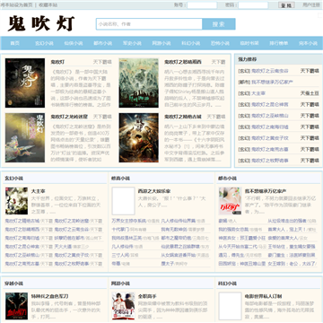The width and height of the screenshot is (323, 323).
Task: Open the 都市小说 navigation tab
Action: tap(102, 43)
